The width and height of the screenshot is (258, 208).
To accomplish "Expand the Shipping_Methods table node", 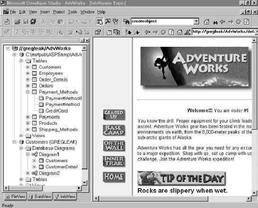I will click(x=27, y=130).
